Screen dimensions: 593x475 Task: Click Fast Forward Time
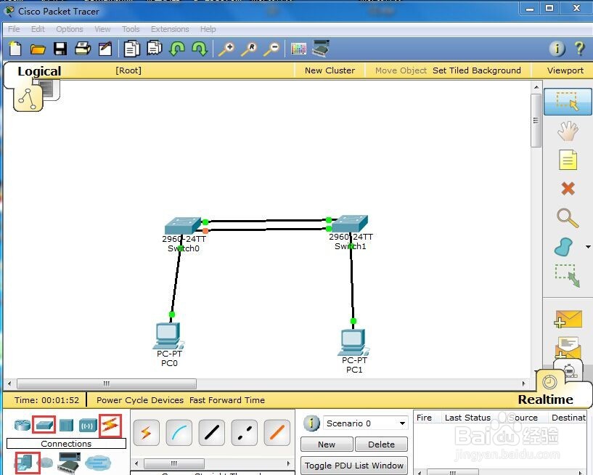pyautogui.click(x=227, y=400)
